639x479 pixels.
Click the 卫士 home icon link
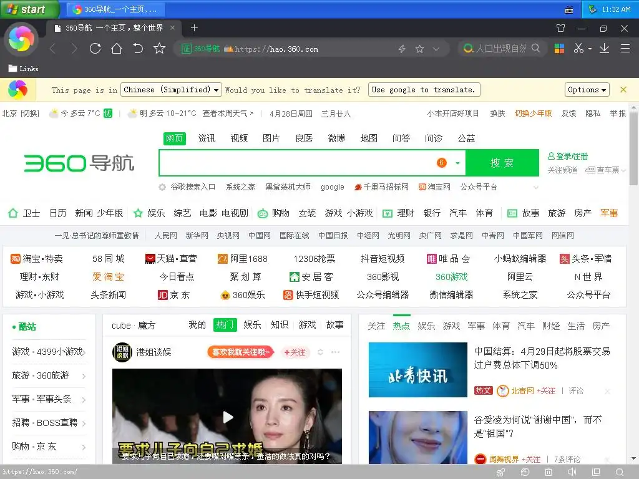pos(13,213)
